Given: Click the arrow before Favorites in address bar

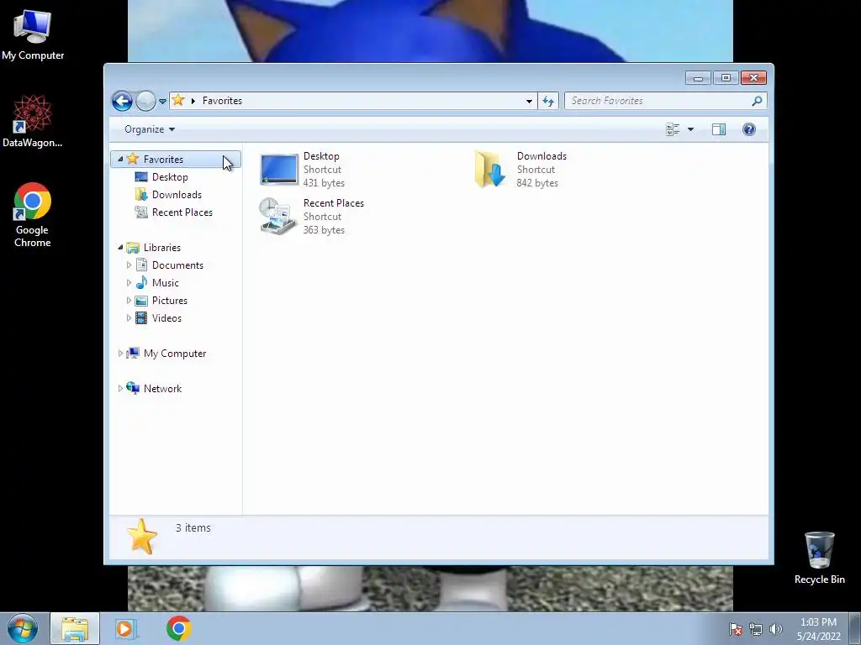Looking at the screenshot, I should [193, 101].
